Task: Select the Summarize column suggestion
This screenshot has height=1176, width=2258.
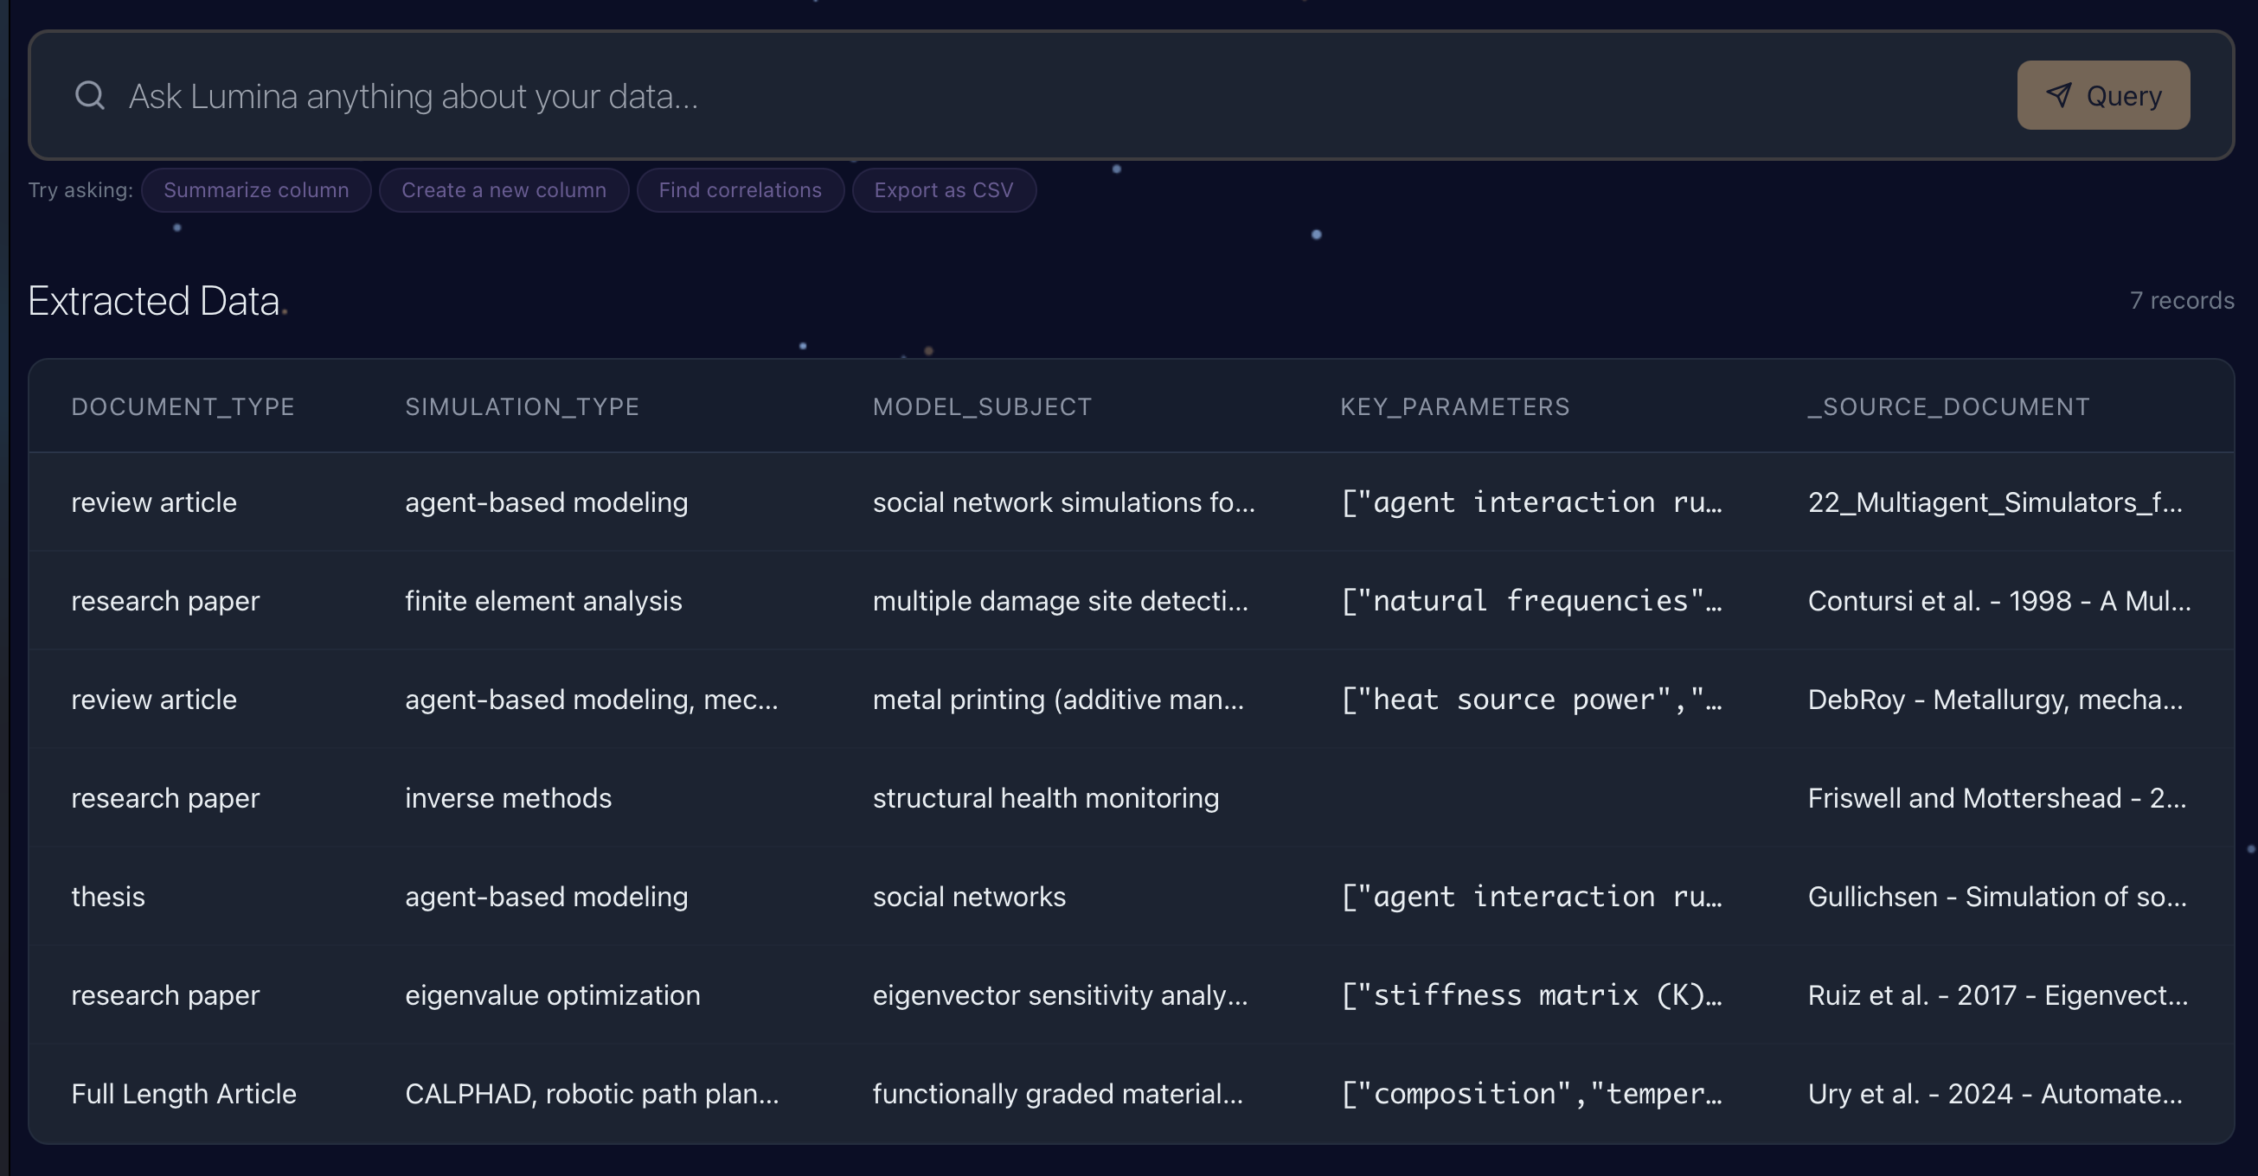Action: pyautogui.click(x=256, y=190)
